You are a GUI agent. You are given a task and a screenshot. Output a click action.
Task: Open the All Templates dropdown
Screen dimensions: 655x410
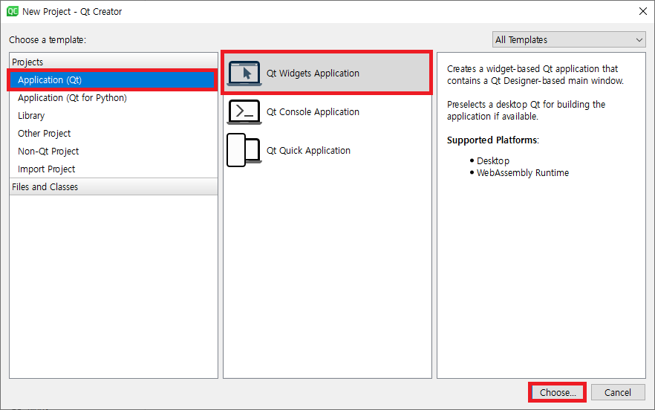569,39
